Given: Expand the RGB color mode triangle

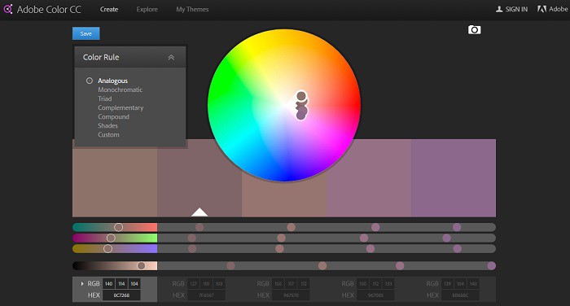Looking at the screenshot, I should coord(82,283).
